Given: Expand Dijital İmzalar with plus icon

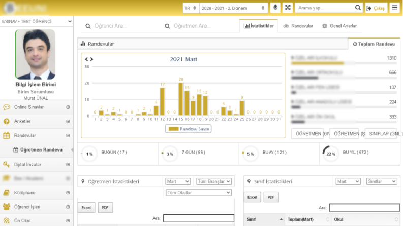Looking at the screenshot, I should [68, 164].
